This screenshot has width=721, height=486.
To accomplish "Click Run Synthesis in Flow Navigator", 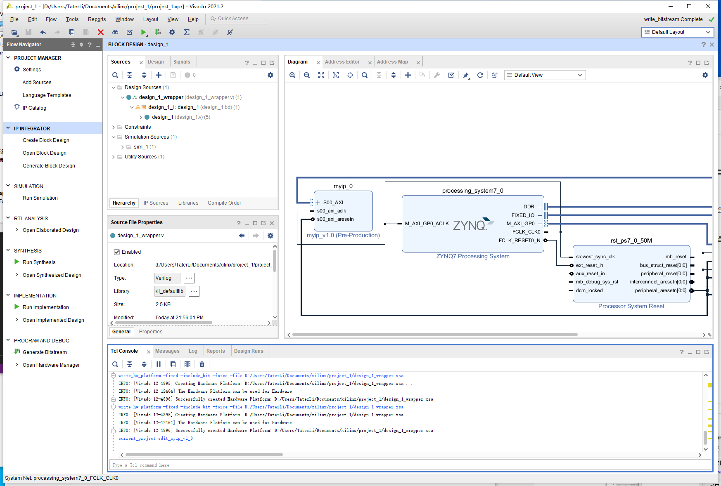I will (39, 262).
